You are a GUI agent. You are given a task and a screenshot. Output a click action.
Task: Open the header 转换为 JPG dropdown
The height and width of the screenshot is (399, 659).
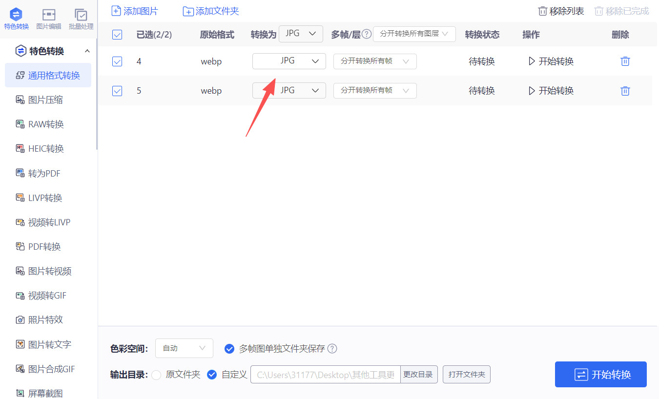(x=301, y=34)
